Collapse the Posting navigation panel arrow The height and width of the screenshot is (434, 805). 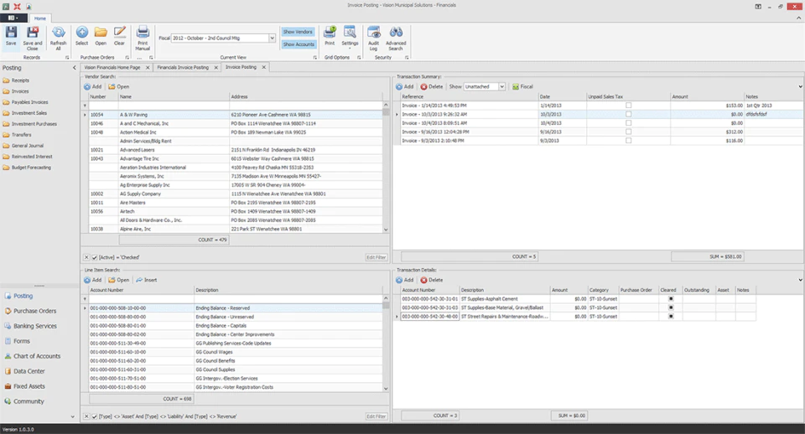pos(74,68)
